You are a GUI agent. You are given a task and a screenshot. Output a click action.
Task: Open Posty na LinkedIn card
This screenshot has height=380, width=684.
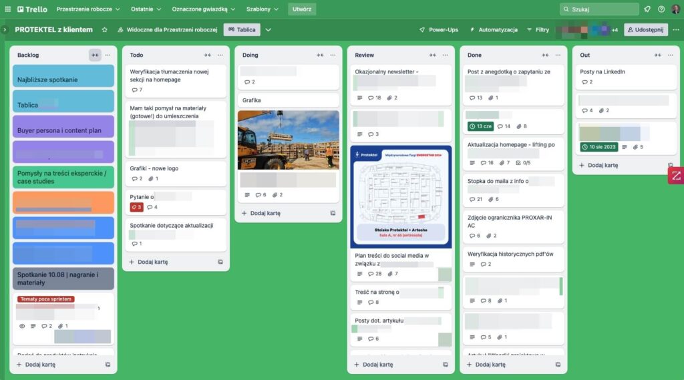[626, 77]
